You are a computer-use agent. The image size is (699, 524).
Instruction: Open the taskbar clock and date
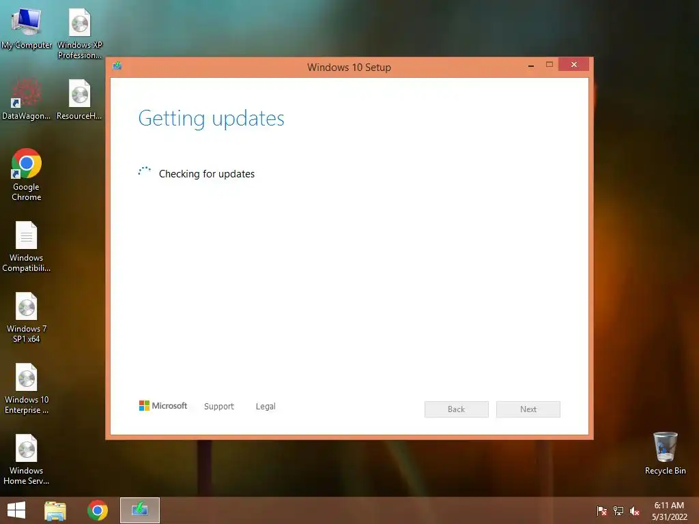point(670,511)
